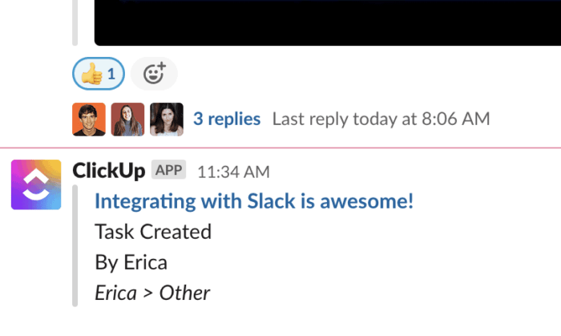Viewport: 561px width, 336px height.
Task: Click the reaction count number 1
Action: click(111, 75)
